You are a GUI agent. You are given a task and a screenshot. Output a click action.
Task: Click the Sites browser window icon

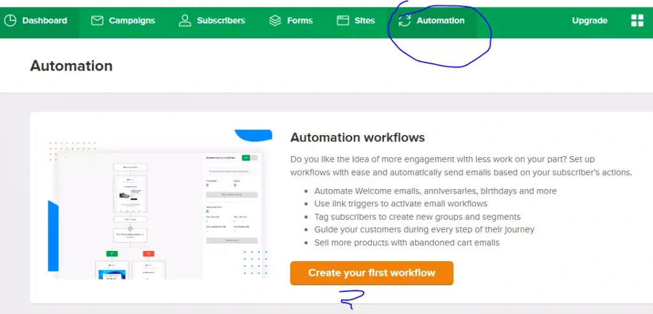343,20
